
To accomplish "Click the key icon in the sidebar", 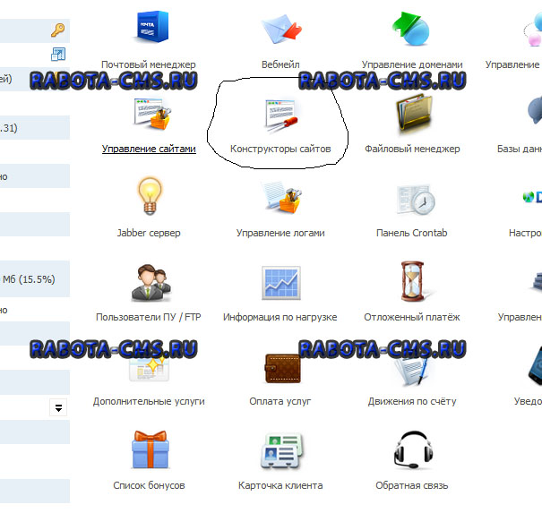I will [x=57, y=30].
